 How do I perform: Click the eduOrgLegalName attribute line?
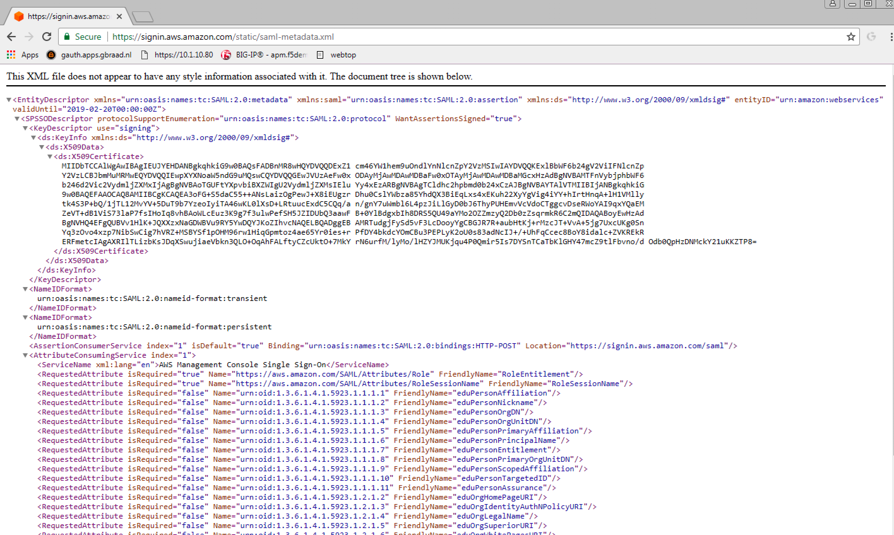[288, 516]
